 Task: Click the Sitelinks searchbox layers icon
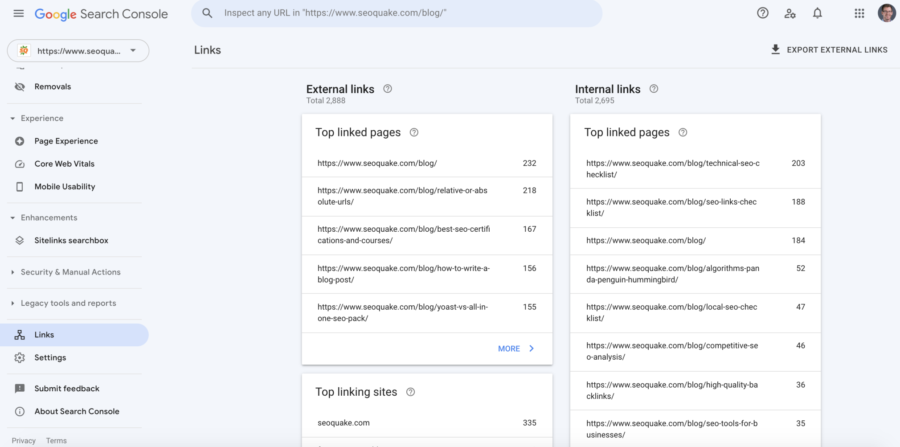click(20, 240)
